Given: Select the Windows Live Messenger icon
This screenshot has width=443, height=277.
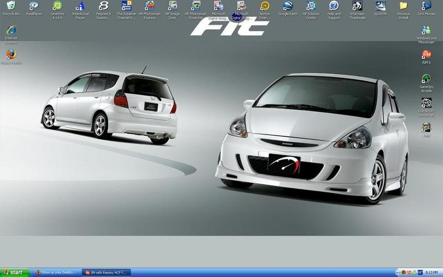Looking at the screenshot, I should click(x=426, y=34).
